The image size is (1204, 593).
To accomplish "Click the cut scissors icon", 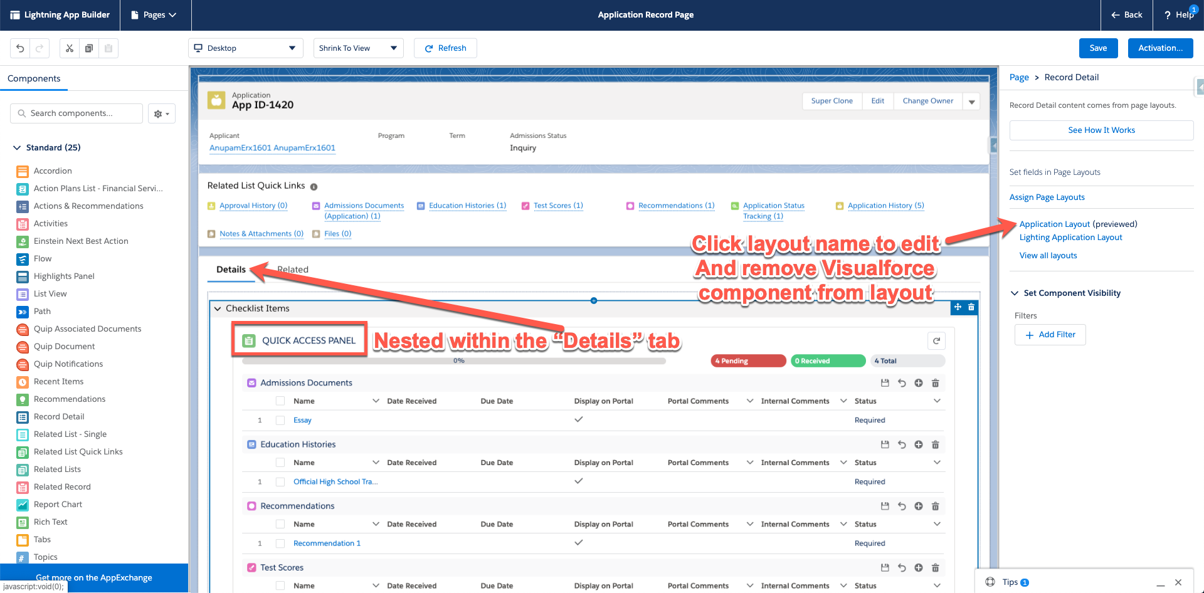I will pos(70,48).
